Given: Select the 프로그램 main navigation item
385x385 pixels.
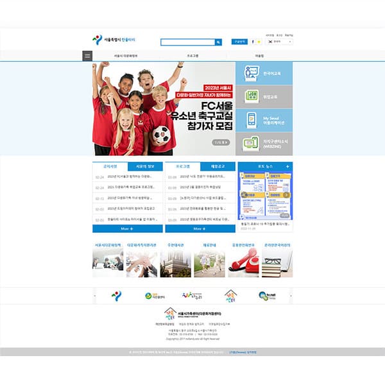Looking at the screenshot, I should 193,56.
